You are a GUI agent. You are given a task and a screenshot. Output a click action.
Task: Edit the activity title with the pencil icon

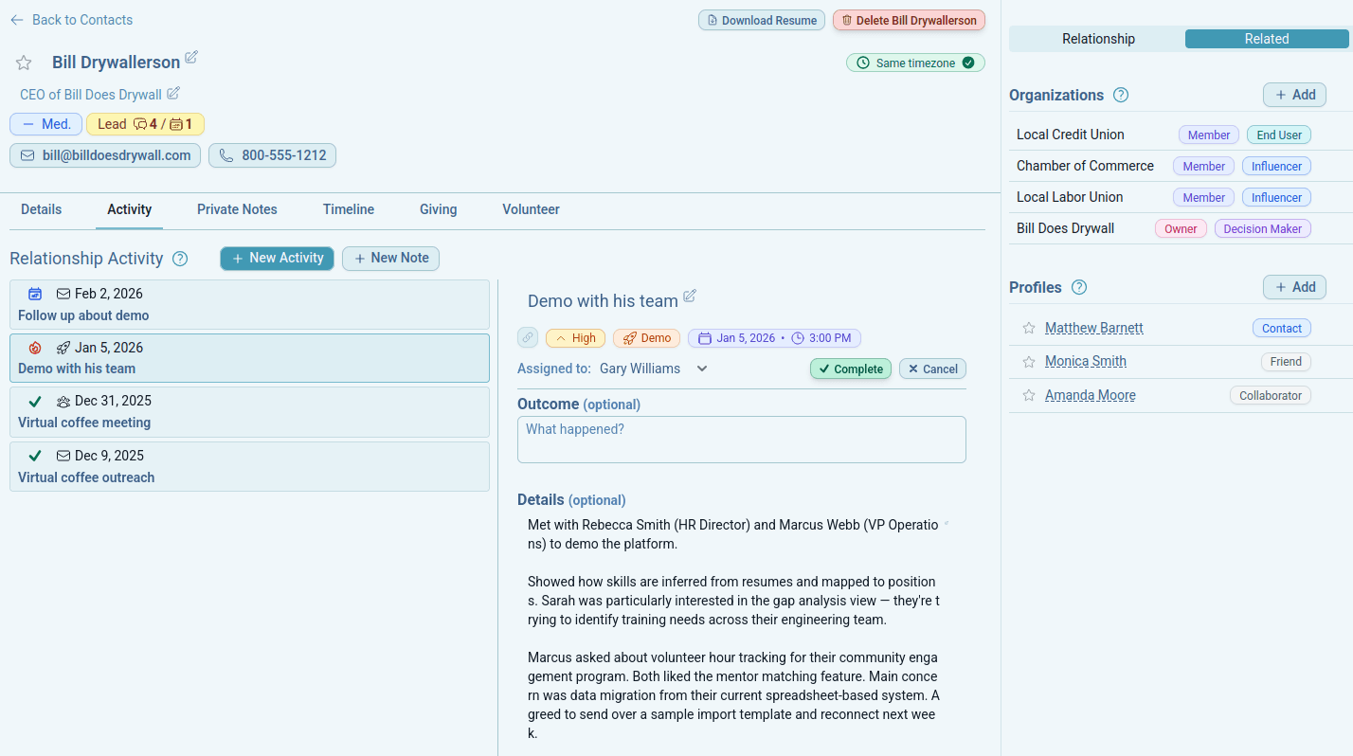690,296
